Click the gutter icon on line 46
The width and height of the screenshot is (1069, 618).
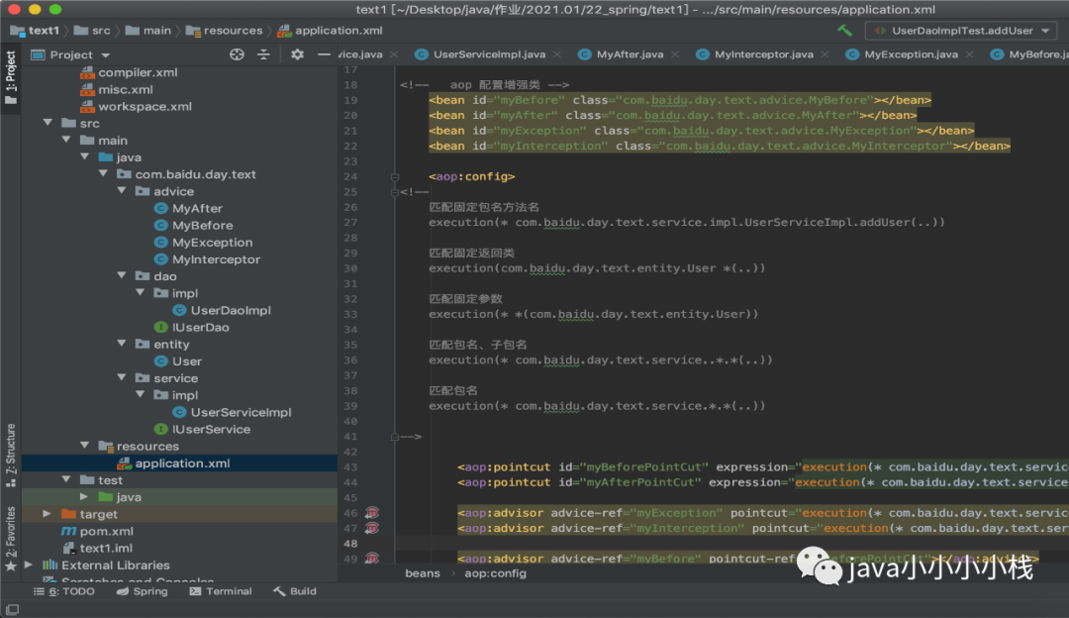(x=372, y=513)
